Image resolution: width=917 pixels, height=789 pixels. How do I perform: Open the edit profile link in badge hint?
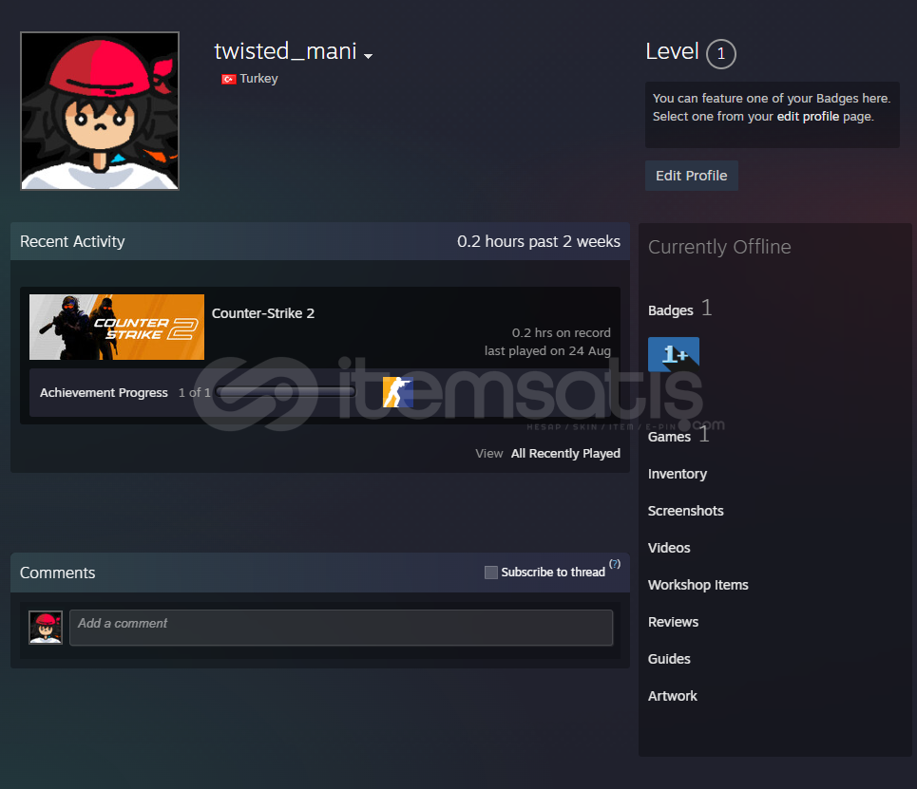[x=808, y=116]
